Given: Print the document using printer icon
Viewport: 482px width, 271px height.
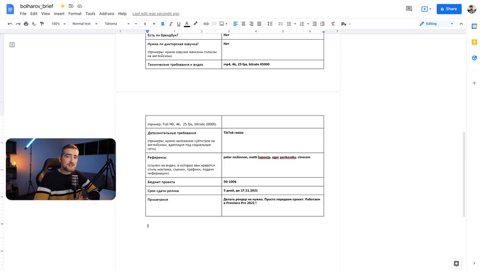Looking at the screenshot, I should point(26,23).
